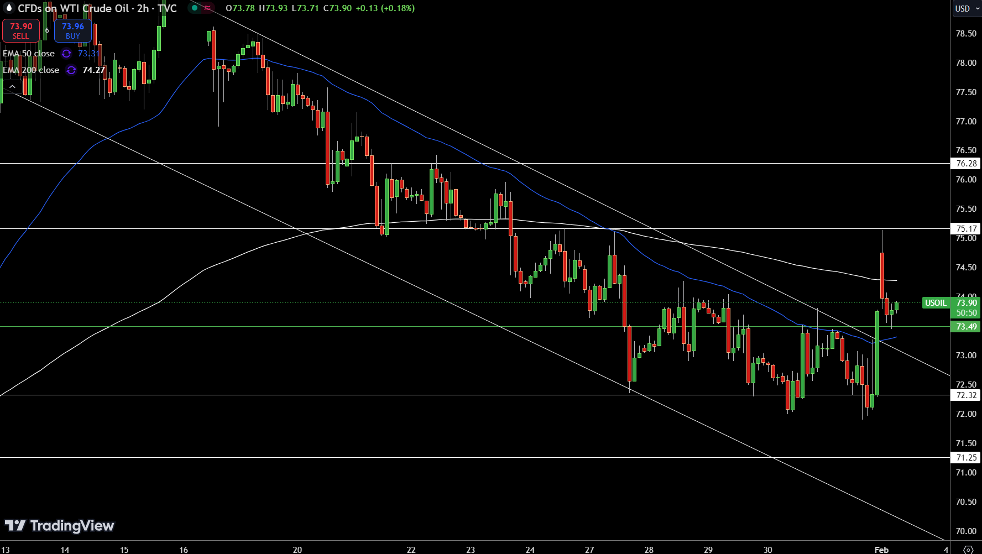Click the 75.17 horizontal line price label

pos(966,228)
